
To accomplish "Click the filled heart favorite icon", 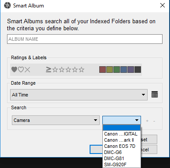I will tap(14, 69).
